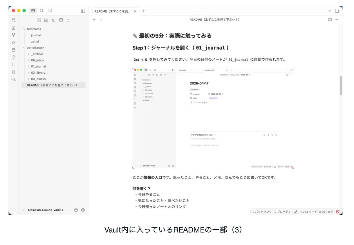
Task: Open the graph view ribbon icon
Action: tap(14, 35)
